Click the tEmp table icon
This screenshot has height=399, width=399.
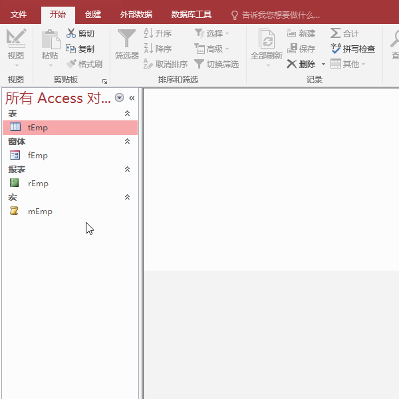tap(15, 127)
